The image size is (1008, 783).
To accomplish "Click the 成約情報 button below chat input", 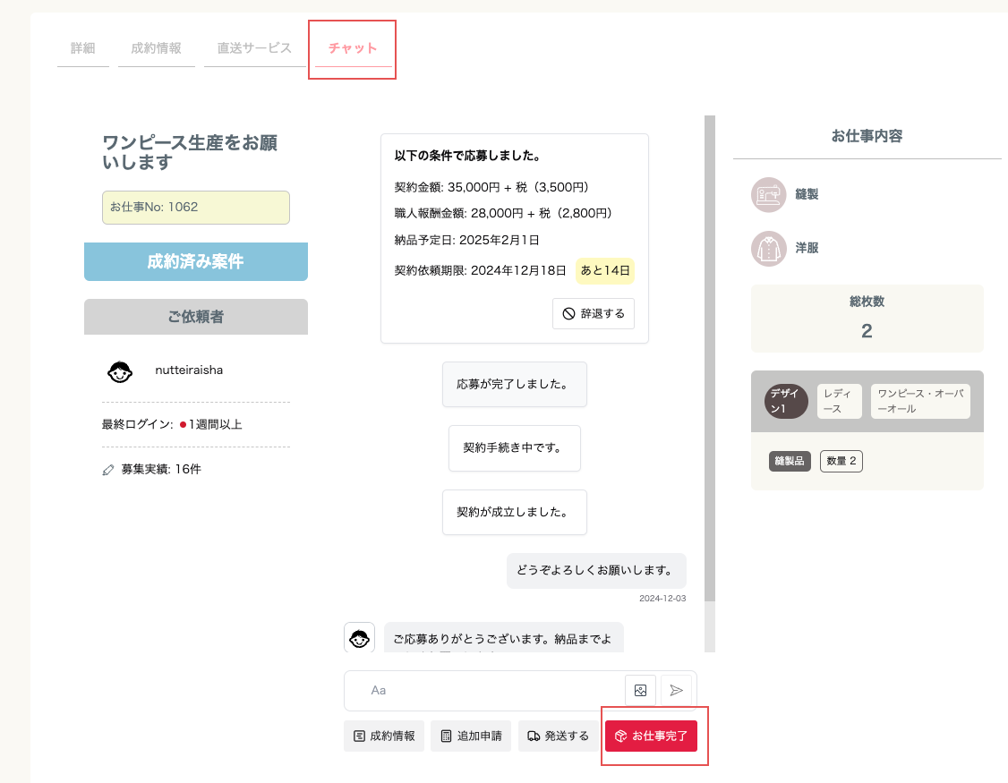I will point(384,736).
